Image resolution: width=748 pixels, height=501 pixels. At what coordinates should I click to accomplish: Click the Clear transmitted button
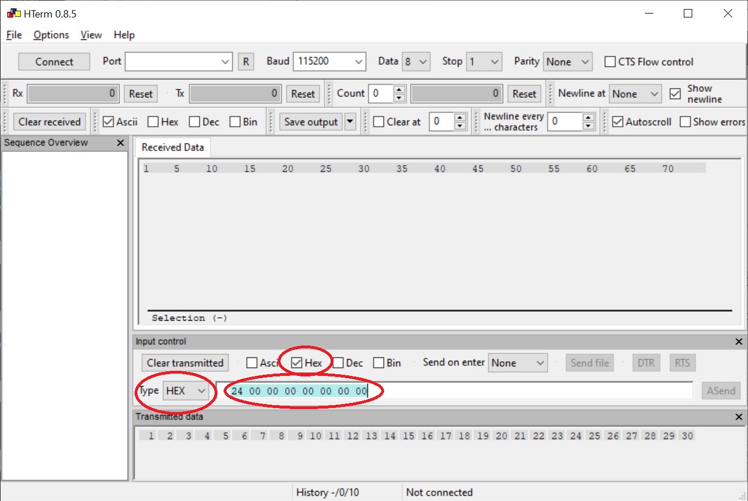(x=185, y=363)
